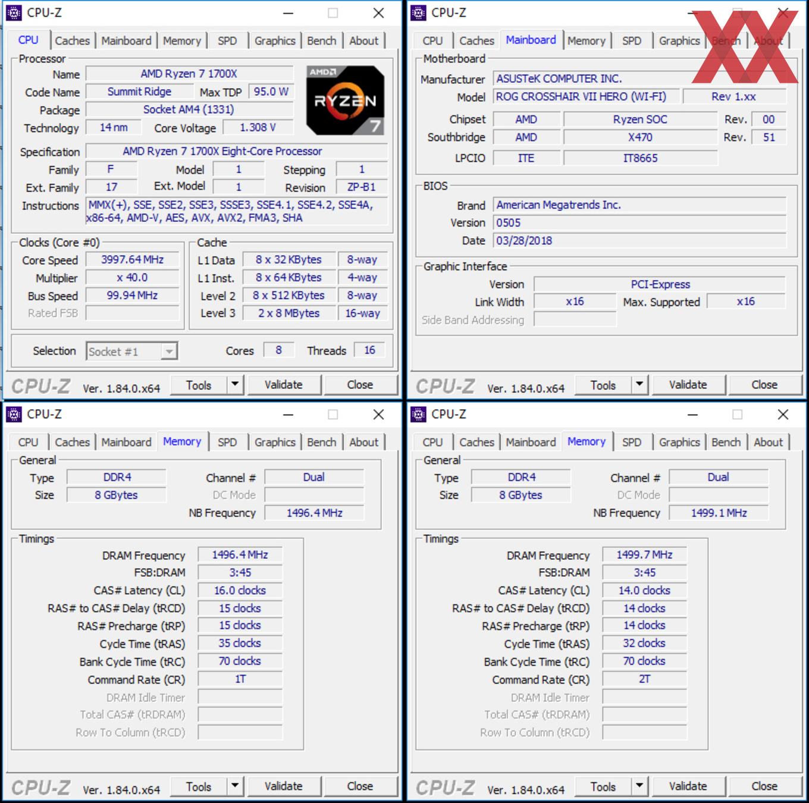Click DRAM Frequency value 1496.4 MHz

click(x=240, y=555)
